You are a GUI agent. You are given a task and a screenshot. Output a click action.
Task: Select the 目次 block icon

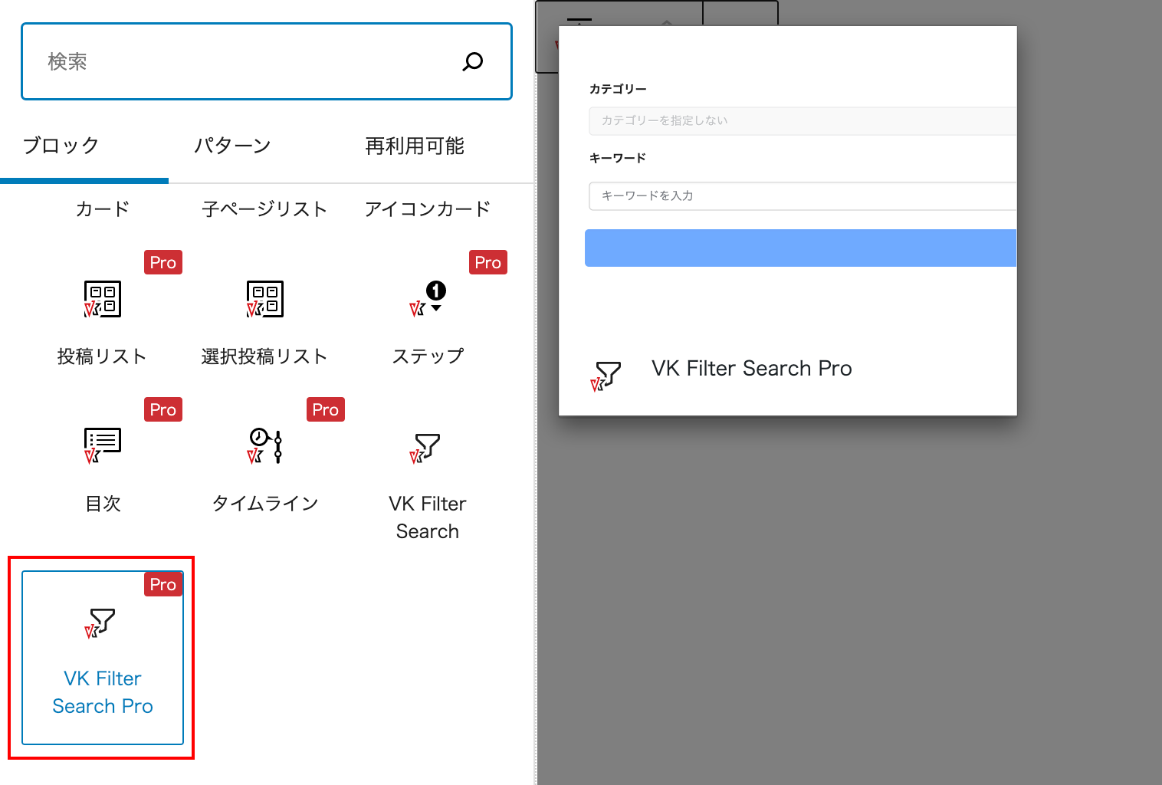(103, 445)
